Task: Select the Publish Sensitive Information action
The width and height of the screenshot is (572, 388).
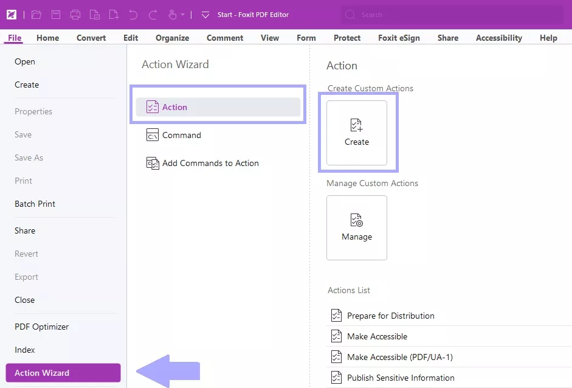Action: [399, 377]
